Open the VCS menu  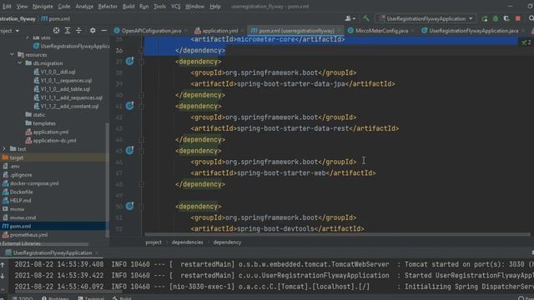coord(176,6)
